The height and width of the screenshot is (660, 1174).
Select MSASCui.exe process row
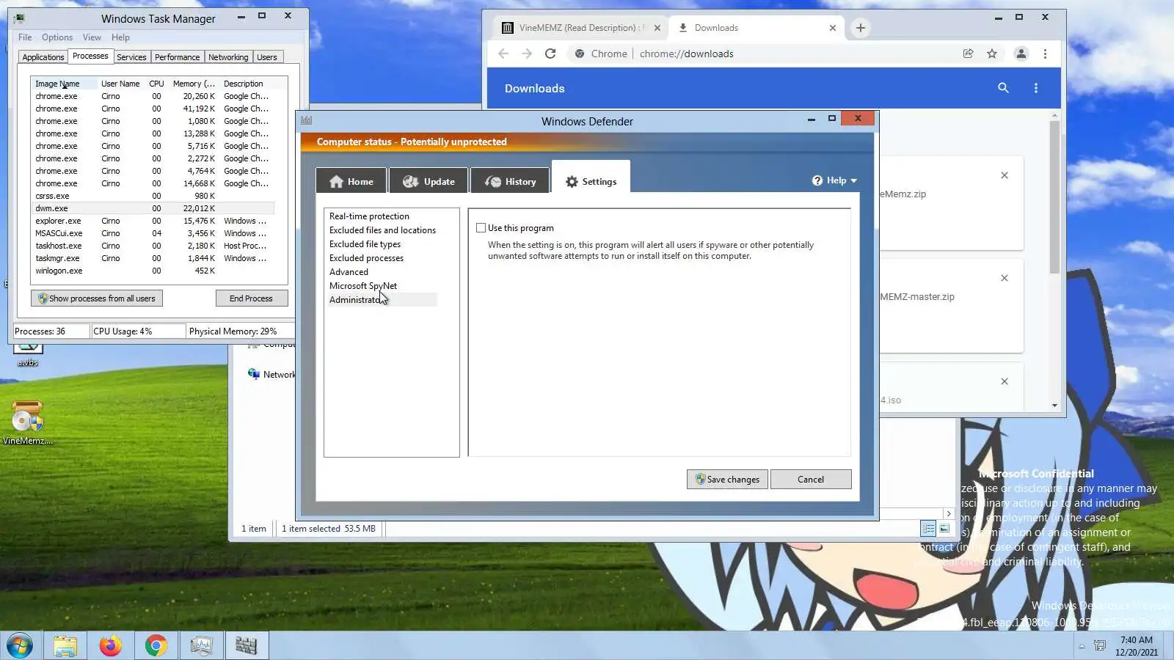[x=153, y=233]
